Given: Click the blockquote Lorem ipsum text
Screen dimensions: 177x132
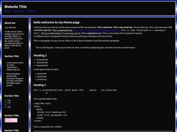Looking at the screenshot, I should coord(86,48).
